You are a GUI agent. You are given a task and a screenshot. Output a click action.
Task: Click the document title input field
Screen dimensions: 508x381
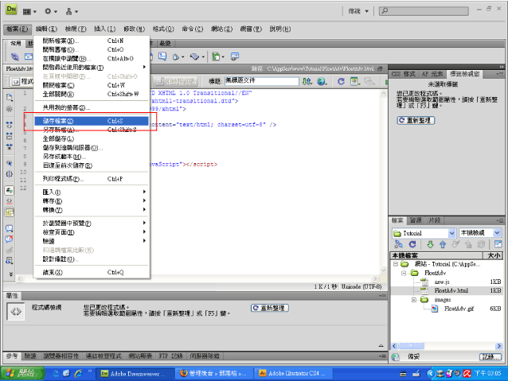point(262,81)
